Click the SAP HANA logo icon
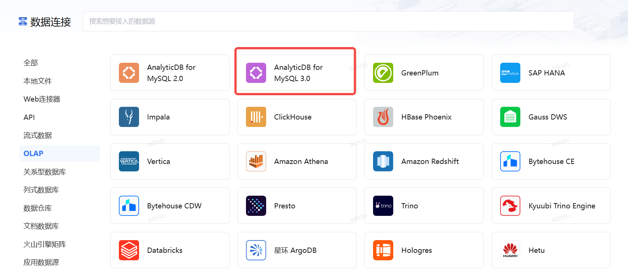The height and width of the screenshot is (270, 628). [510, 73]
